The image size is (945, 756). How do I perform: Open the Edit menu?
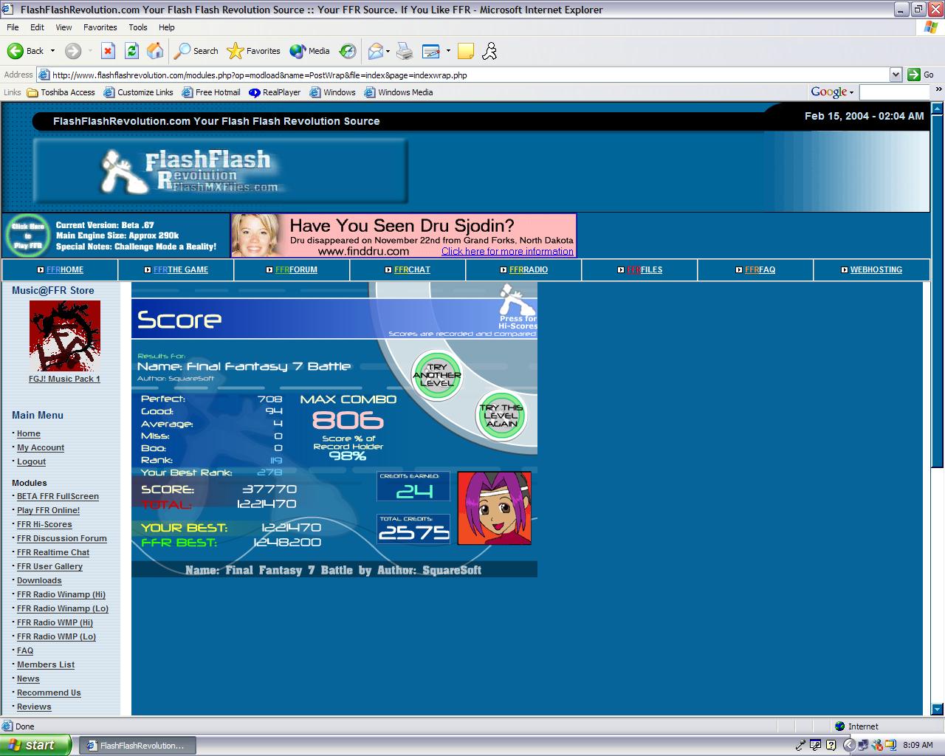click(37, 27)
